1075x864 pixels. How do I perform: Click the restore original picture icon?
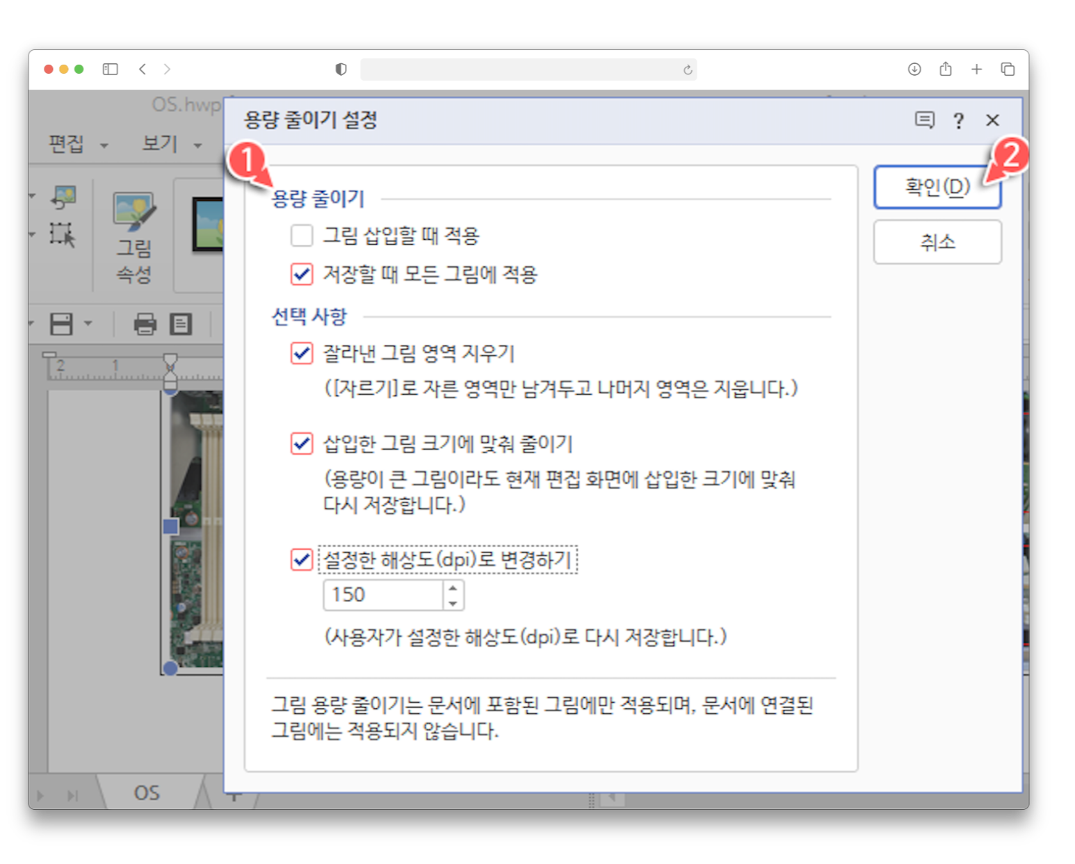(61, 198)
